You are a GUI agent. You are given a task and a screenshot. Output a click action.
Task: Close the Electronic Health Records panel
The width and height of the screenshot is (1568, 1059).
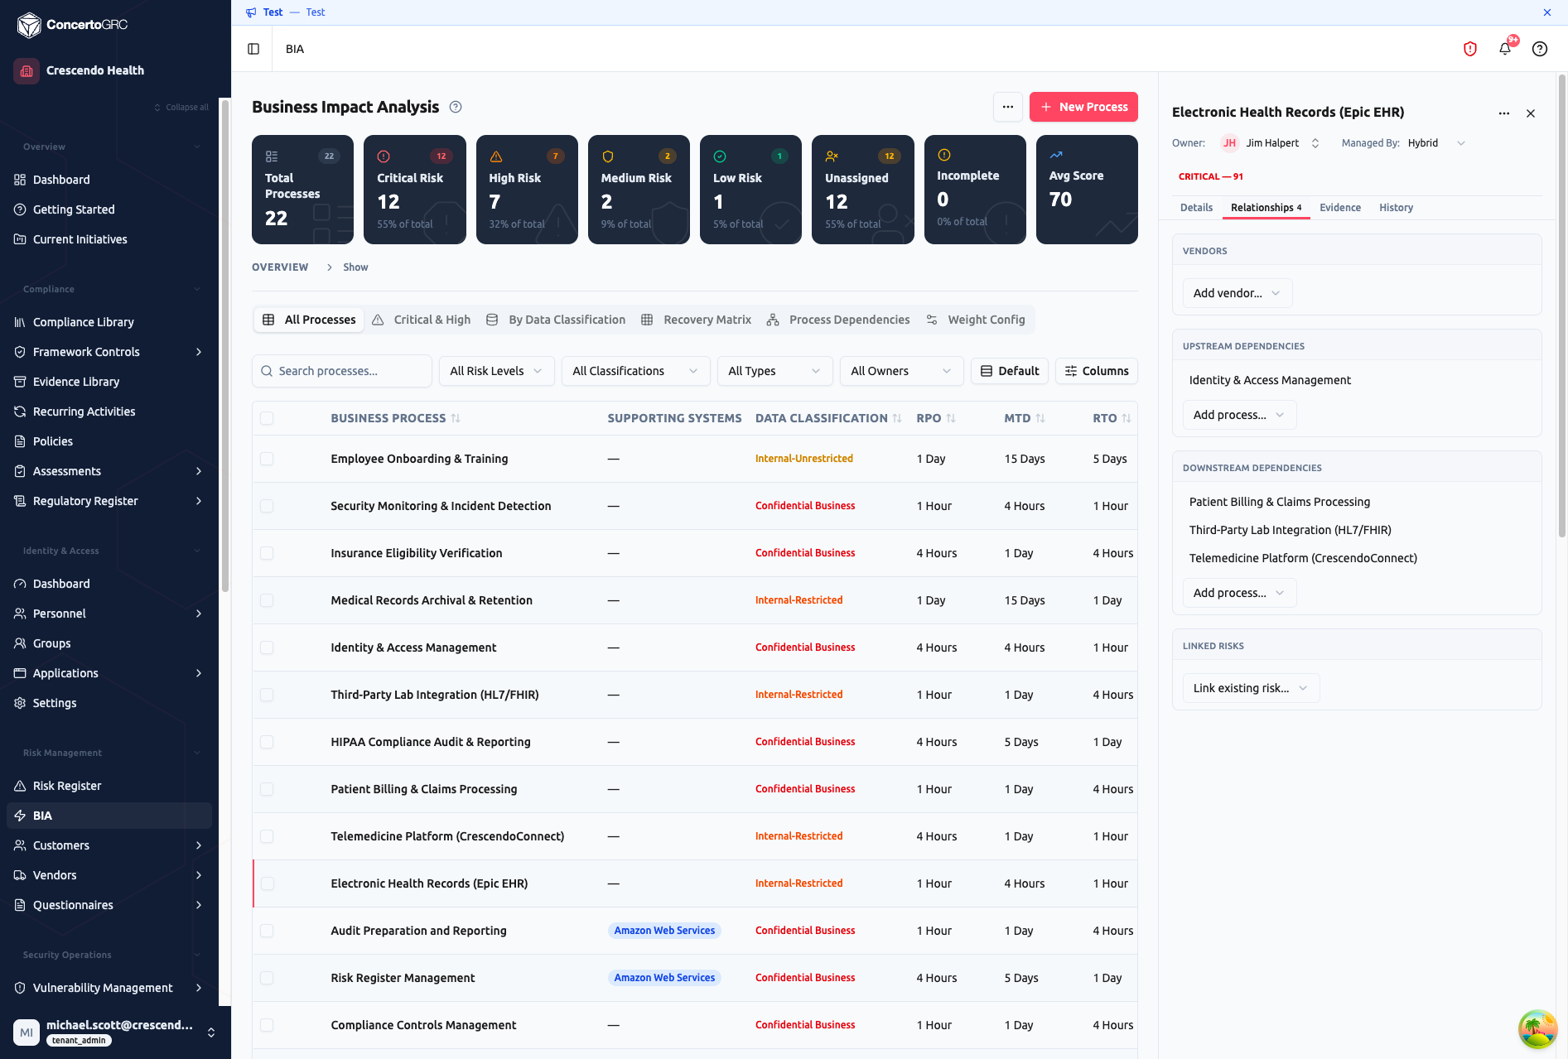[1531, 113]
